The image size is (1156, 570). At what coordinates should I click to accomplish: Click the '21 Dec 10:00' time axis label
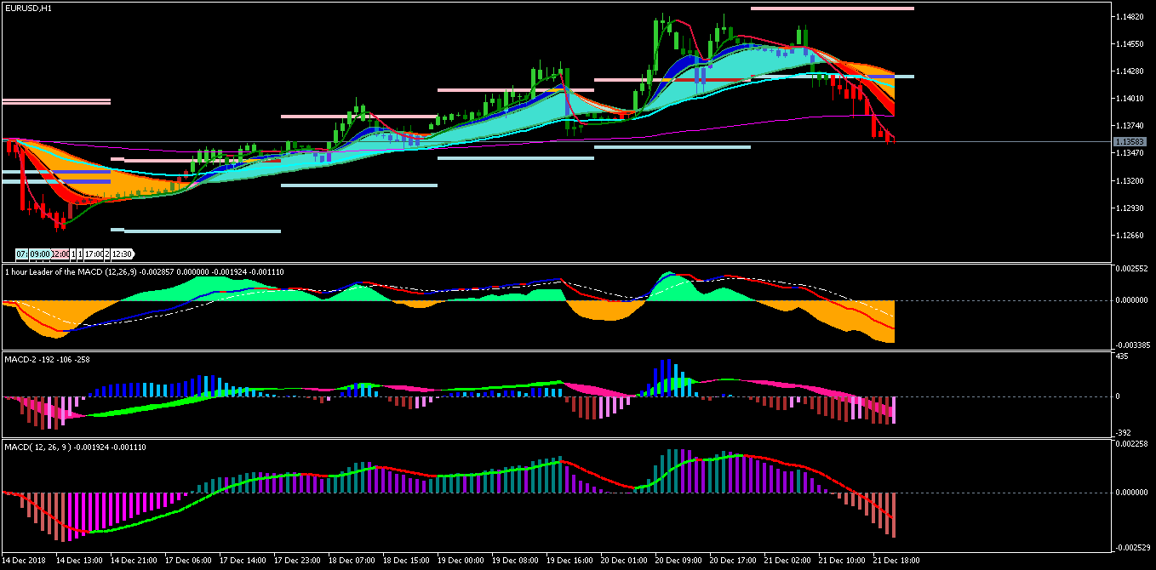point(842,561)
